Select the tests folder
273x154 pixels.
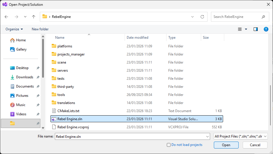click(x=137, y=79)
